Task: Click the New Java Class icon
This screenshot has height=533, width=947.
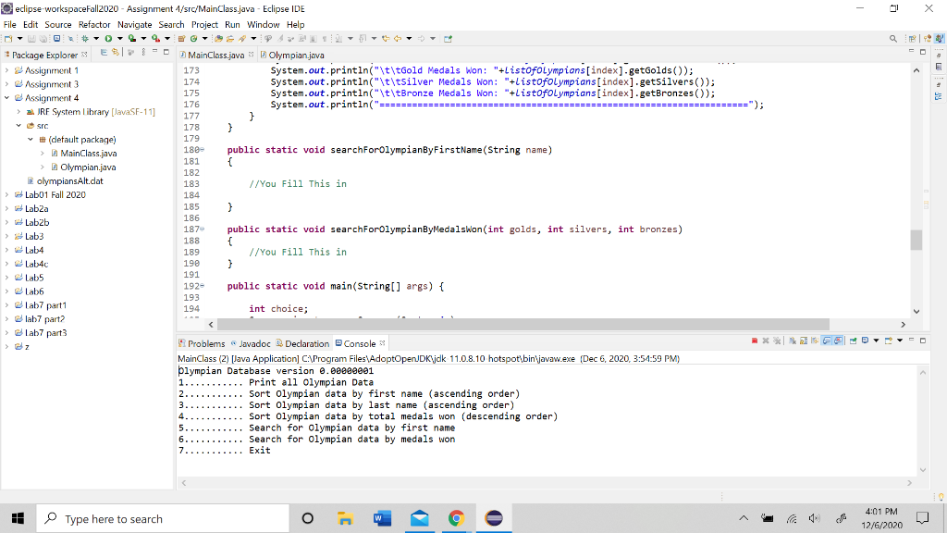Action: click(193, 39)
